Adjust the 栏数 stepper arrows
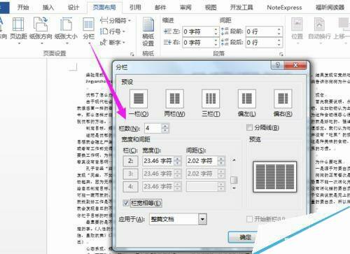Screen dimensions: 350x254 (165, 128)
